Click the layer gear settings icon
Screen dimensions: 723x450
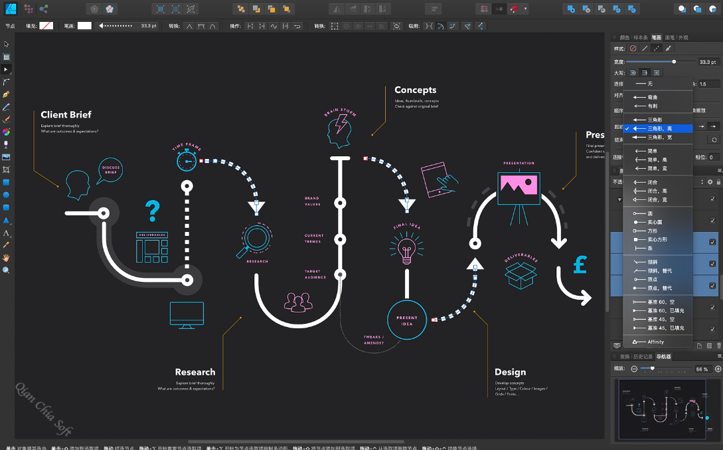click(x=710, y=182)
